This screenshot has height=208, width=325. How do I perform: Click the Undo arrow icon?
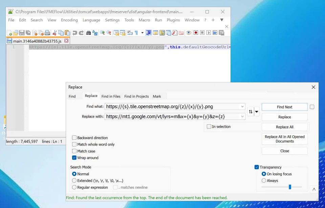(74, 33)
